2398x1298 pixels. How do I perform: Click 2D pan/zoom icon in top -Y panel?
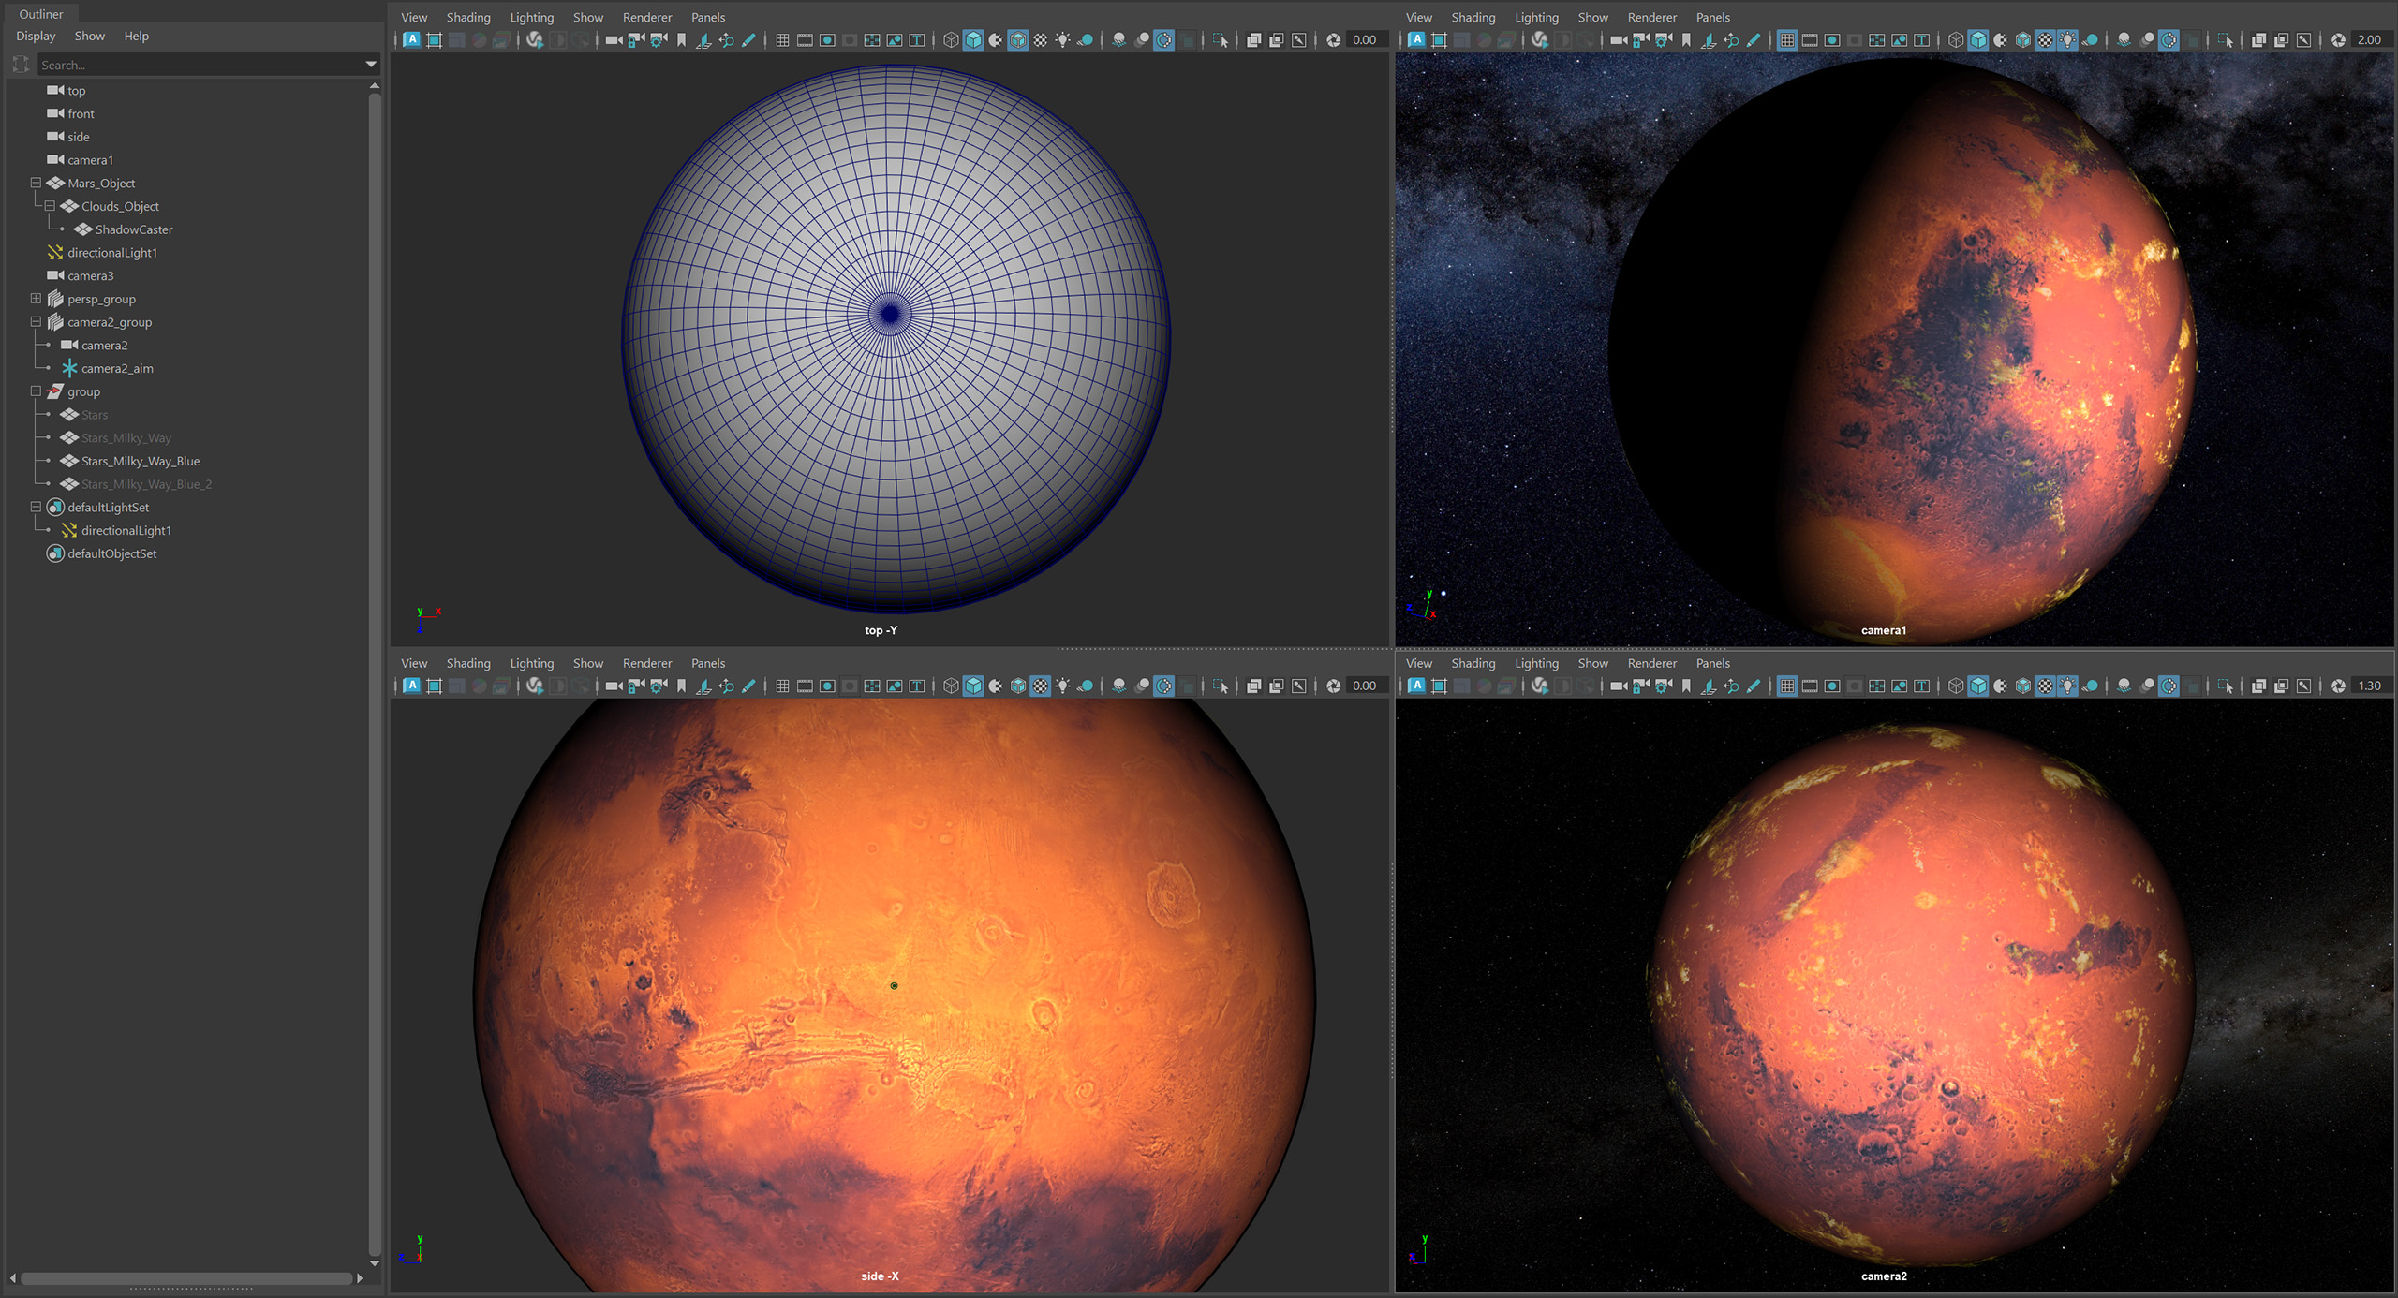(726, 40)
